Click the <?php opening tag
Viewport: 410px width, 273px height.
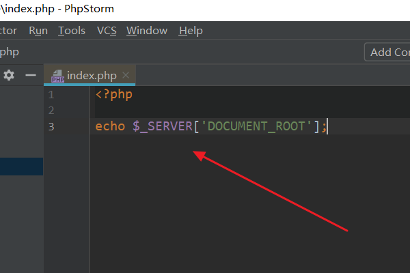(x=114, y=95)
